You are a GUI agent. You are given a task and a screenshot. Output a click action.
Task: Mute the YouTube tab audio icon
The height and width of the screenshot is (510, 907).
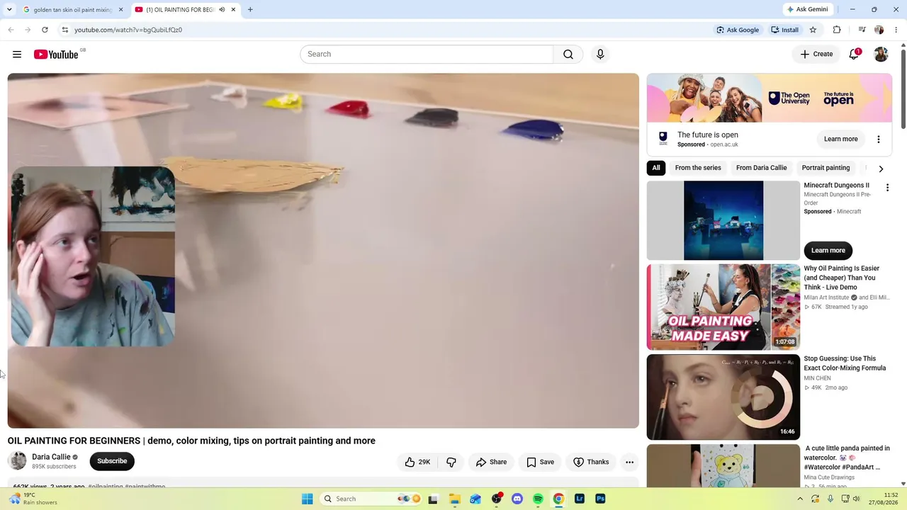click(x=222, y=10)
